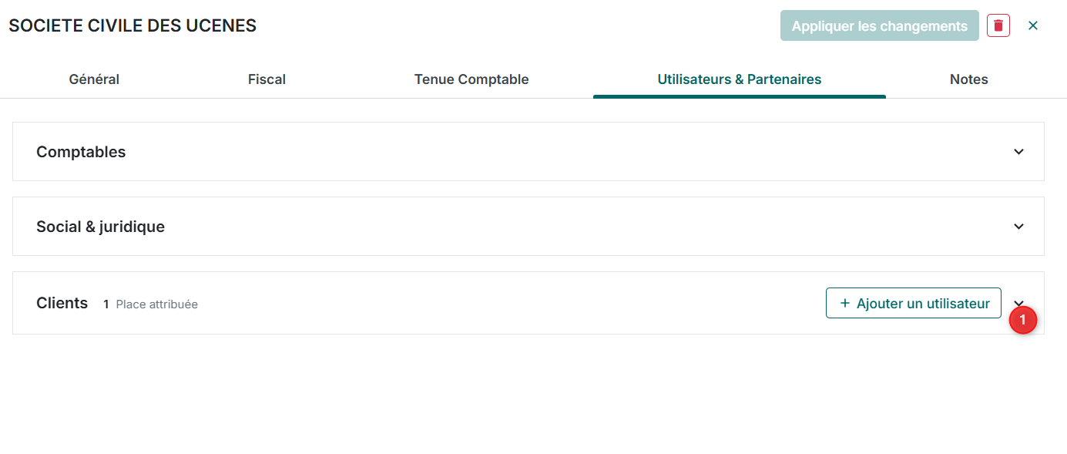The image size is (1067, 454).
Task: Select the Utilisateurs & Partenaires tab
Action: [740, 79]
